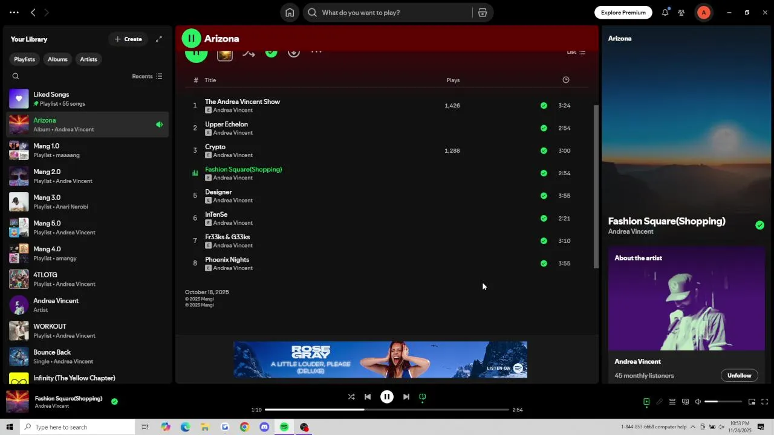
Task: Open the play Queue
Action: pyautogui.click(x=672, y=402)
